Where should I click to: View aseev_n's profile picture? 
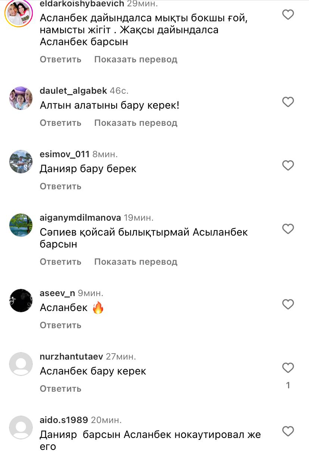21,300
